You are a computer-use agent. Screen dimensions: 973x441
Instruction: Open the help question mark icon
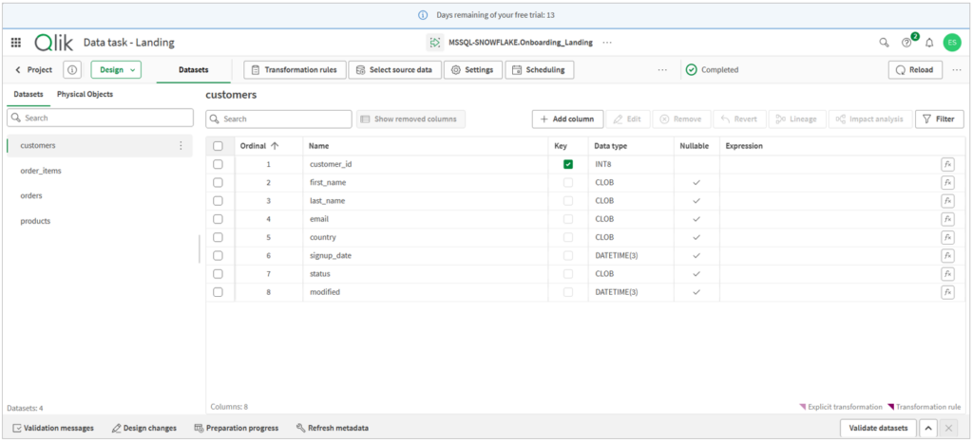[906, 43]
